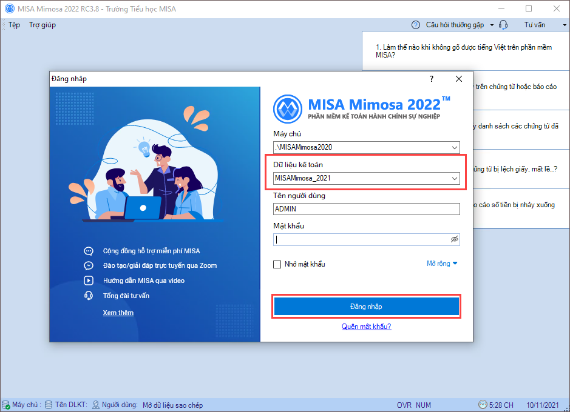The width and height of the screenshot is (570, 412).
Task: Click the MISA app icon in title bar
Action: [x=10, y=8]
